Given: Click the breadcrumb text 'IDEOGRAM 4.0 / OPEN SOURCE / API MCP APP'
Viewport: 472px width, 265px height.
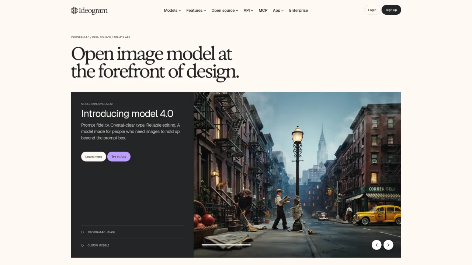Looking at the screenshot, I should click(100, 38).
